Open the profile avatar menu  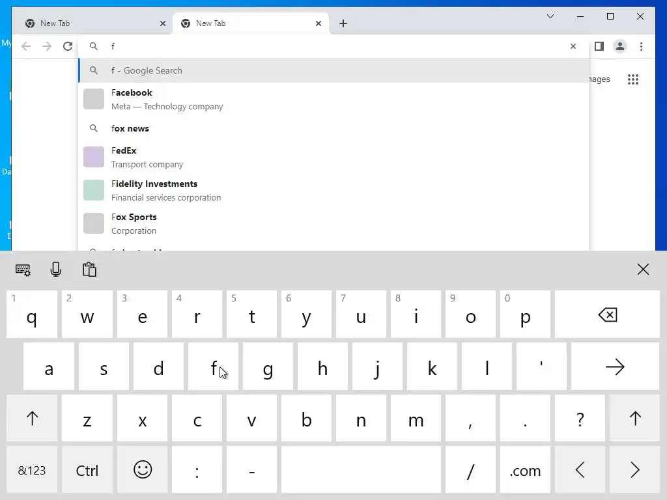pyautogui.click(x=620, y=46)
